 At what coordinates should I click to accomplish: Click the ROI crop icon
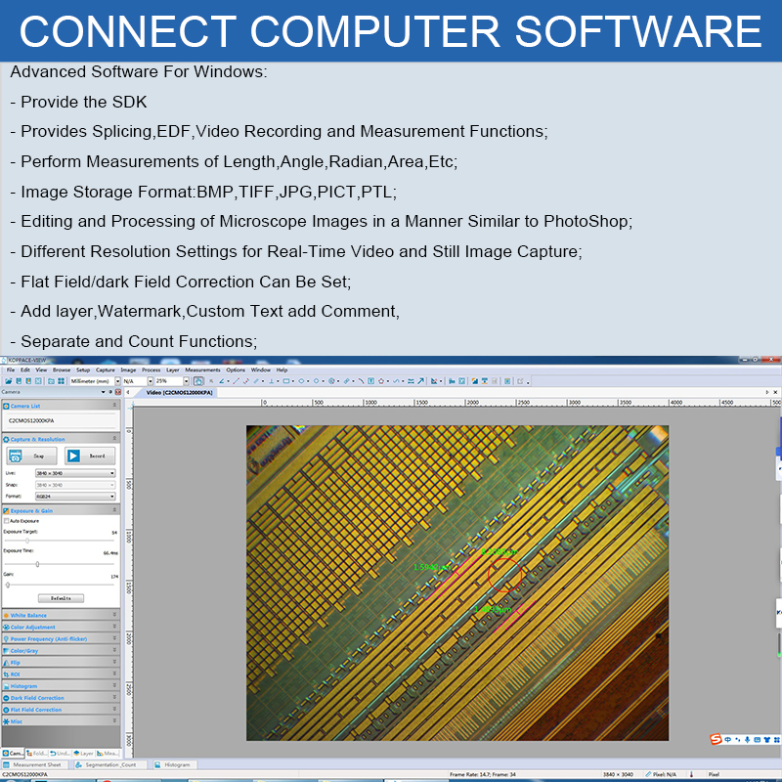tap(6, 673)
